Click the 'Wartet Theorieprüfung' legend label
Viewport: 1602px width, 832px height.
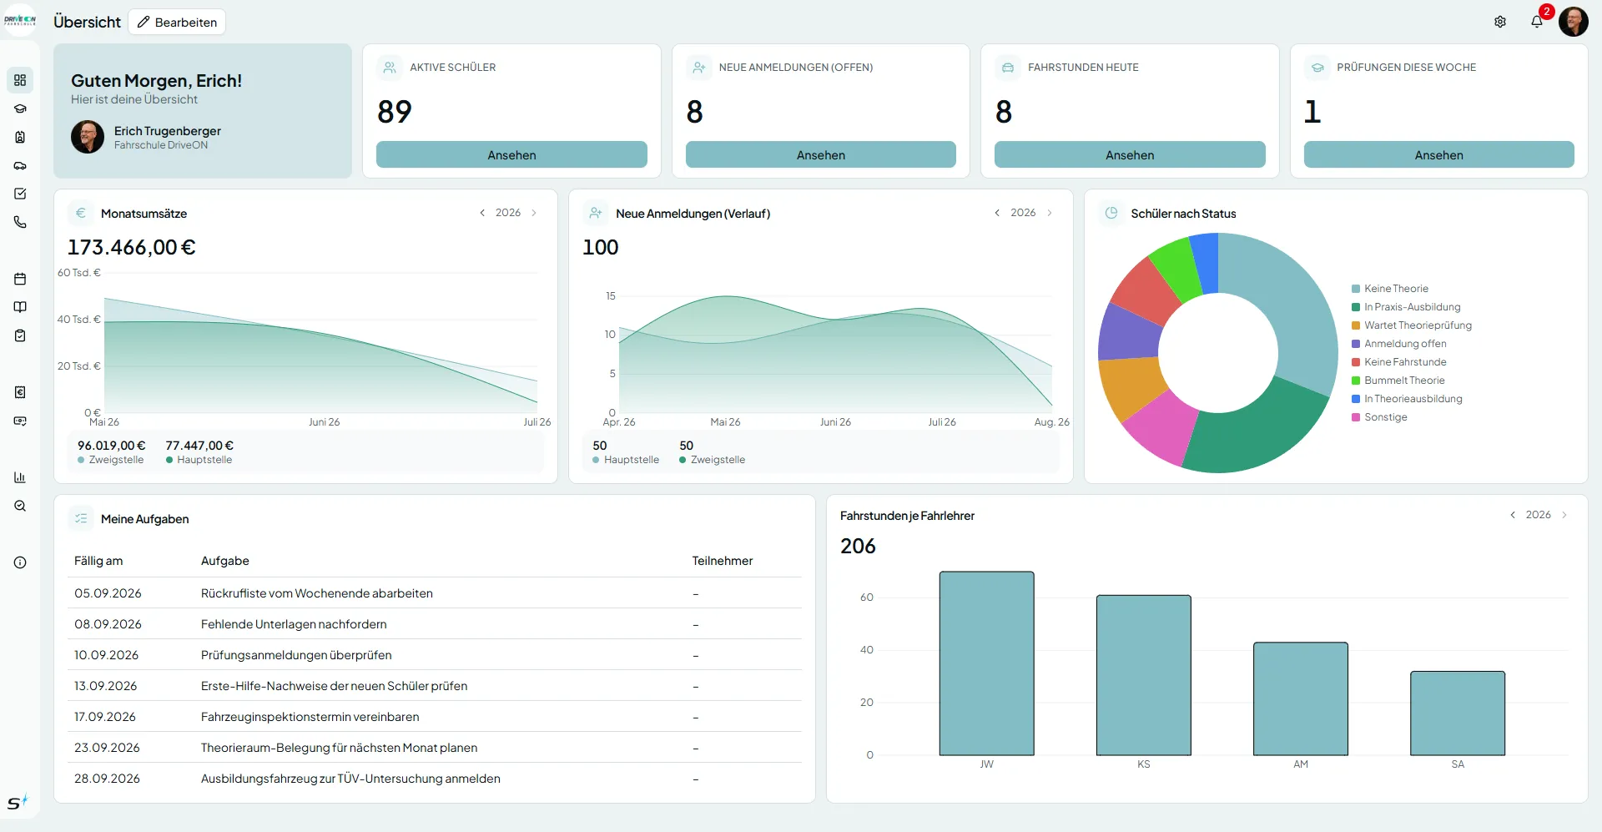[x=1418, y=325]
